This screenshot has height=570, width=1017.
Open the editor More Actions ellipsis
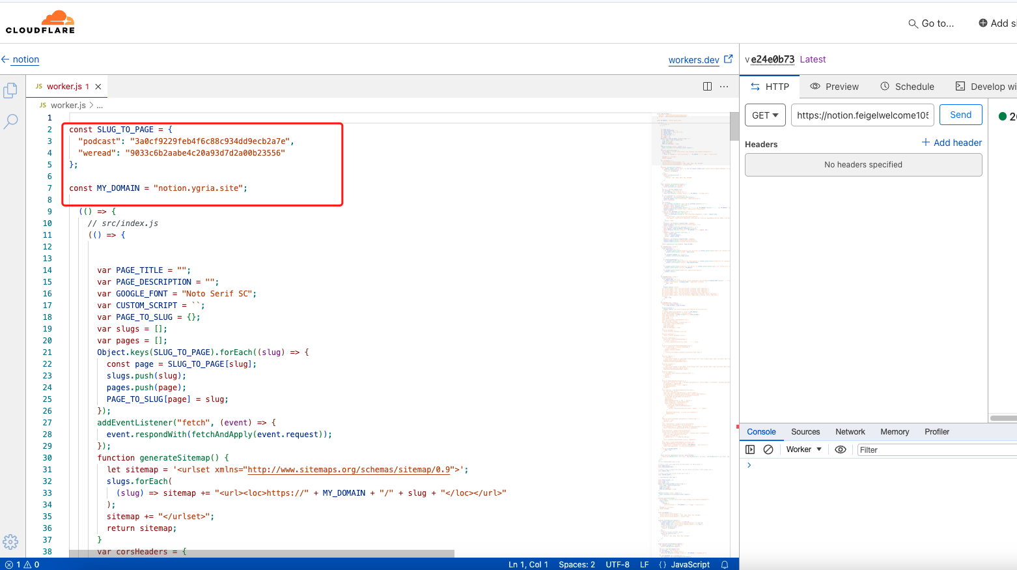724,87
